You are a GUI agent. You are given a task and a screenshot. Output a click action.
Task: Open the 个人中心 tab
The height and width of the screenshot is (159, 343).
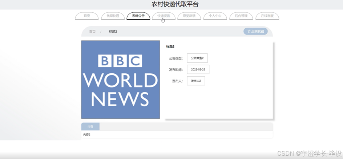[x=215, y=16]
